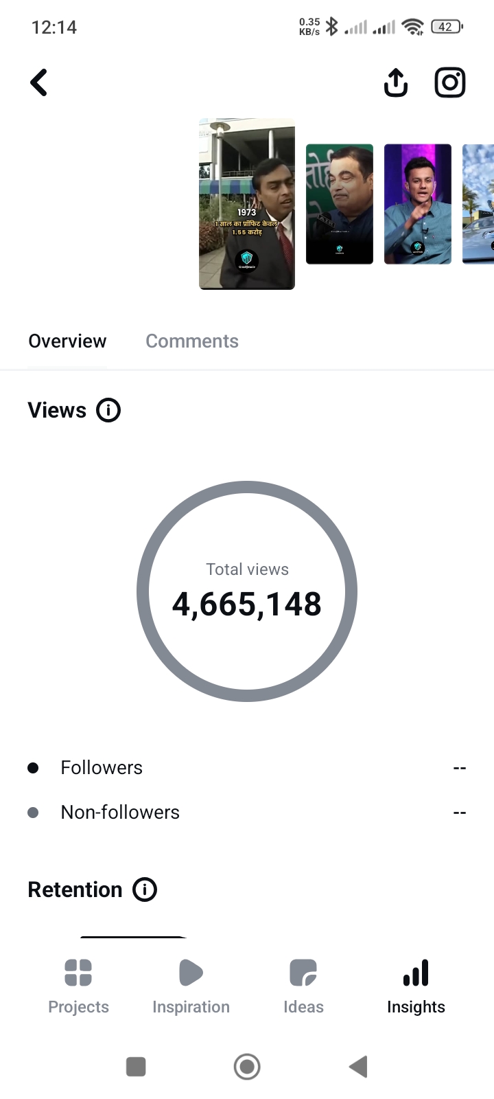The width and height of the screenshot is (494, 1099).
Task: Tap the Non-followers legend row
Action: 247,813
